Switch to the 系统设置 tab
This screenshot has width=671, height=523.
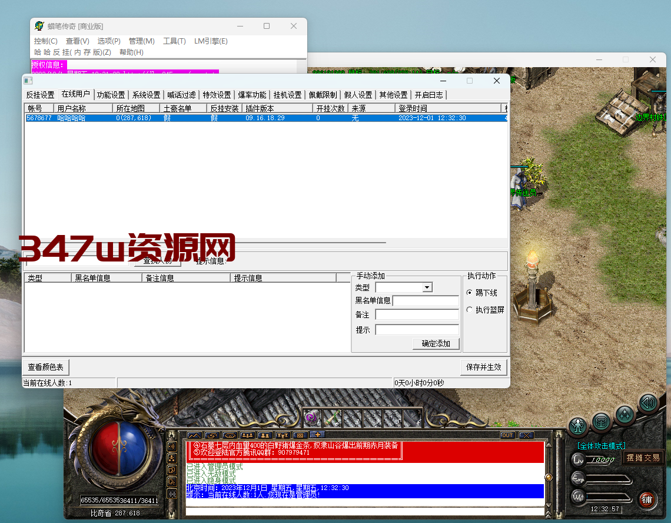[x=146, y=95]
